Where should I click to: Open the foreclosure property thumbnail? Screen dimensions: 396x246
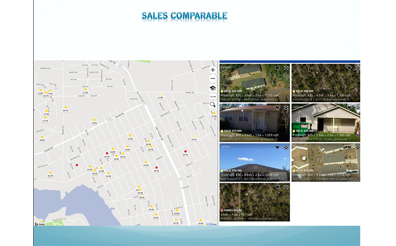(x=254, y=198)
